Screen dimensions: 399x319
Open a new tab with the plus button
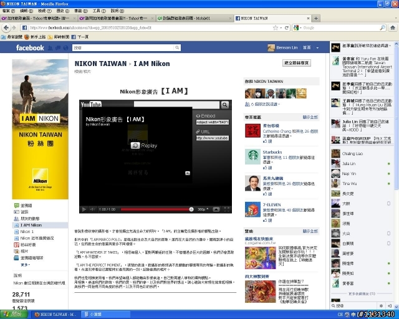(x=316, y=18)
